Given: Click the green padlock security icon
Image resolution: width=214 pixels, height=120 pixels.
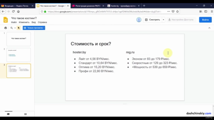Looking at the screenshot, I should pos(45,12).
